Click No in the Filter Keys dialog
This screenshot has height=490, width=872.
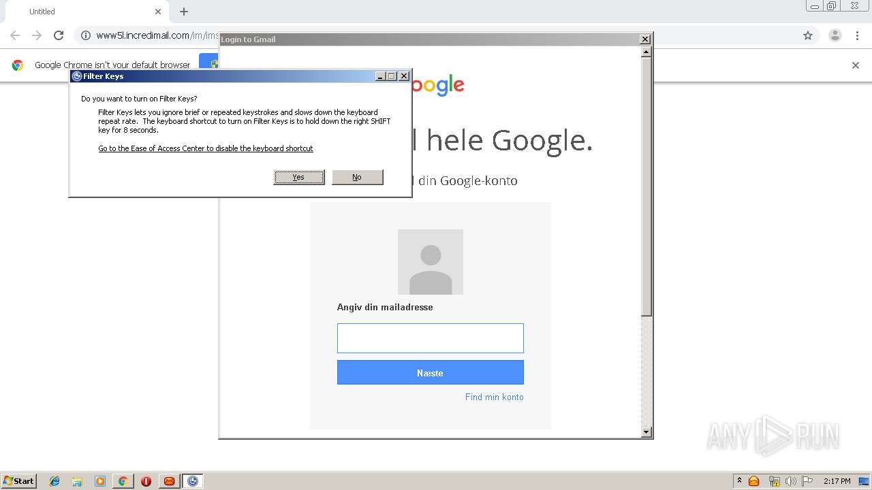tap(357, 177)
